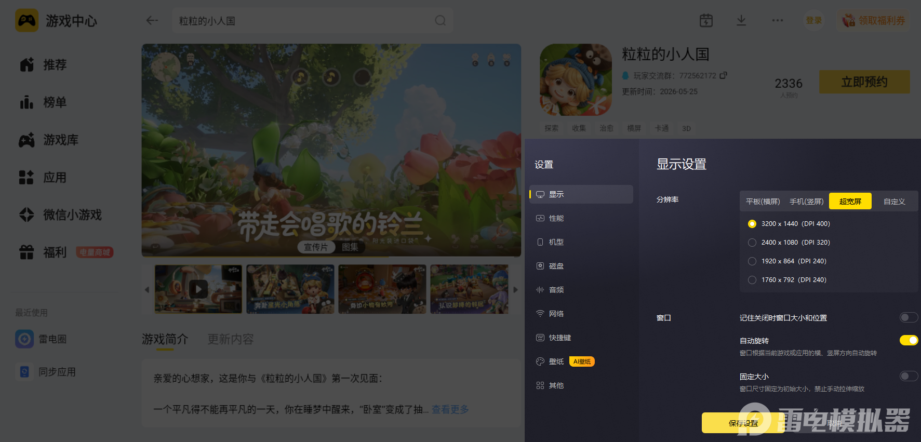The image size is (921, 442).
Task: Click the 探索 tag
Action: point(552,128)
